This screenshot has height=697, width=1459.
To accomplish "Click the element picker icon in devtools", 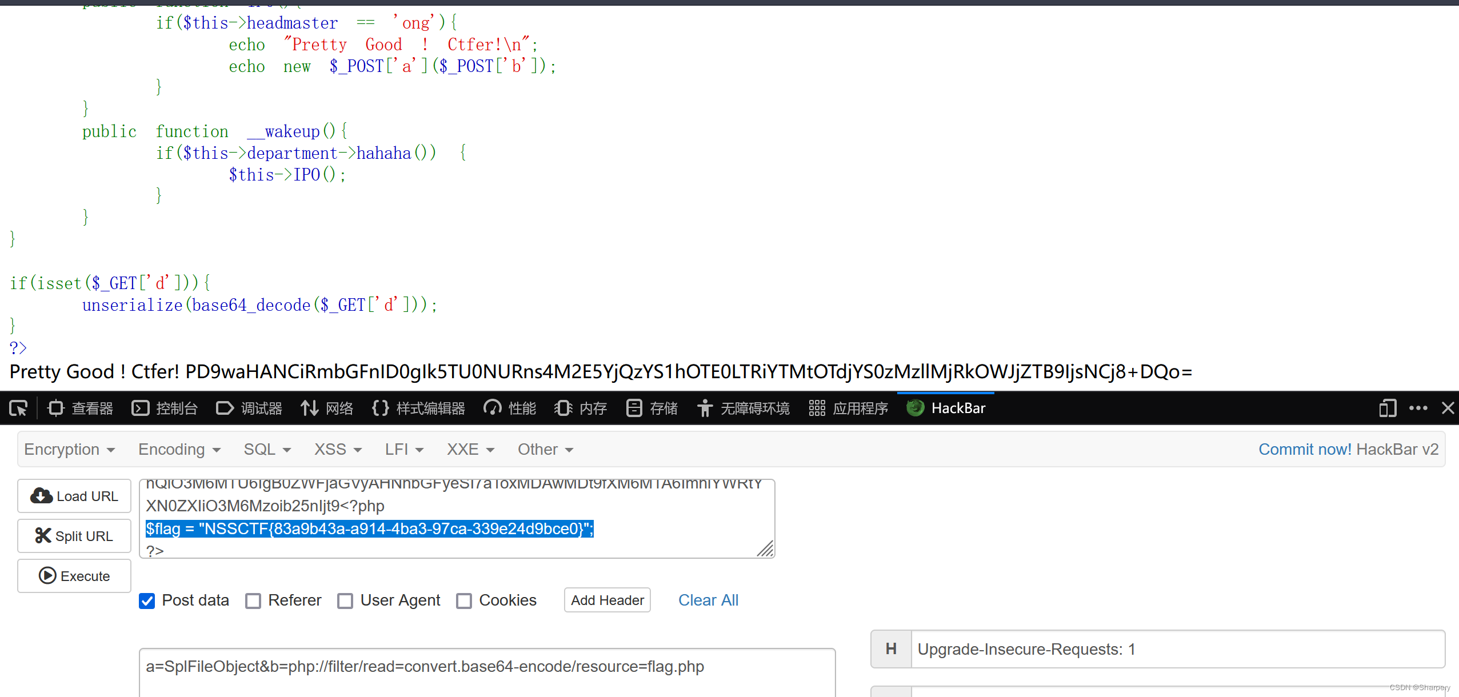I will (x=18, y=408).
